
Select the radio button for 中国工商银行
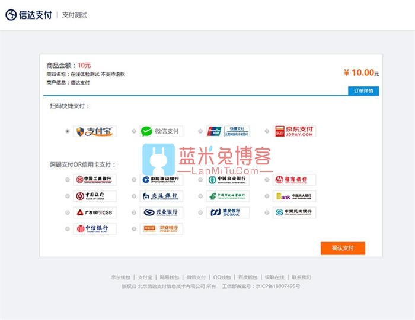pyautogui.click(x=68, y=180)
